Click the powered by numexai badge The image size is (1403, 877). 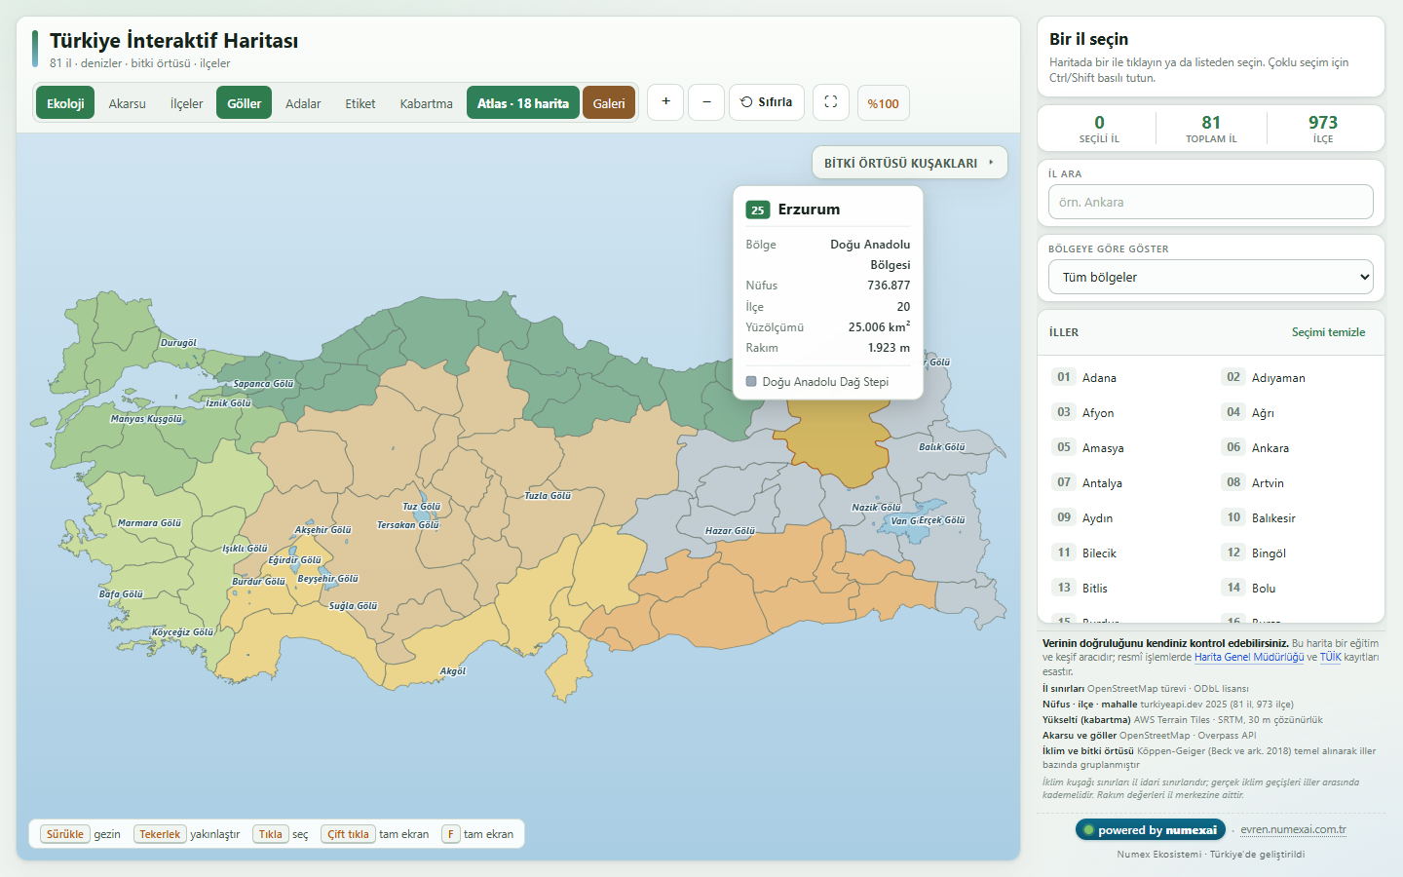[1151, 830]
